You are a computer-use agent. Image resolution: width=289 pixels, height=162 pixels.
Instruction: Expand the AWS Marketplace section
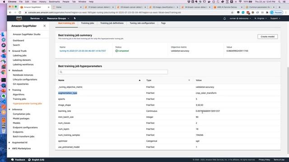(x=9, y=148)
